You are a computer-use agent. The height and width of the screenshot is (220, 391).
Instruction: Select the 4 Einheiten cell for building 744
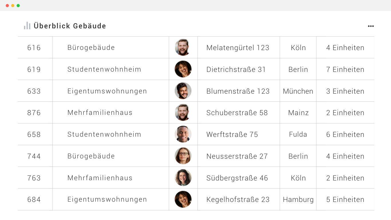[345, 156]
